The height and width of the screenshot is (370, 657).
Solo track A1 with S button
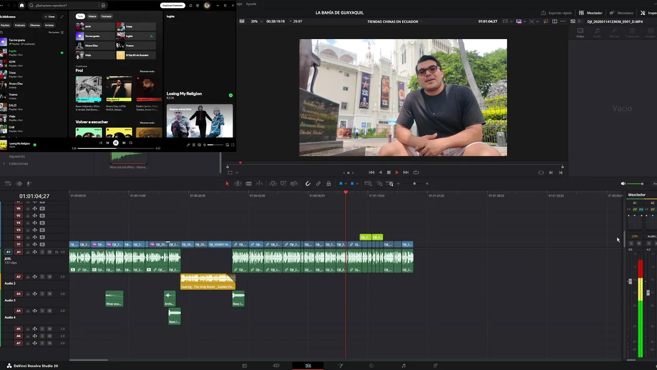[42, 252]
